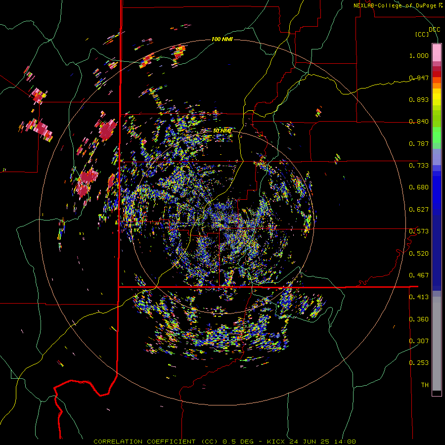Click the 50 NMI range ring label
The width and height of the screenshot is (445, 445).
[222, 131]
